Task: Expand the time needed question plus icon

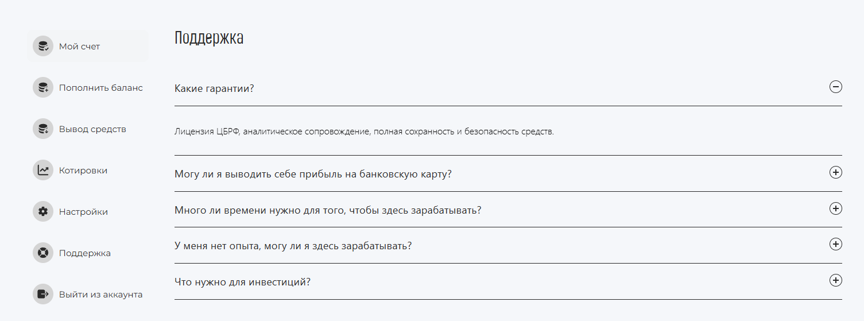Action: pyautogui.click(x=836, y=208)
